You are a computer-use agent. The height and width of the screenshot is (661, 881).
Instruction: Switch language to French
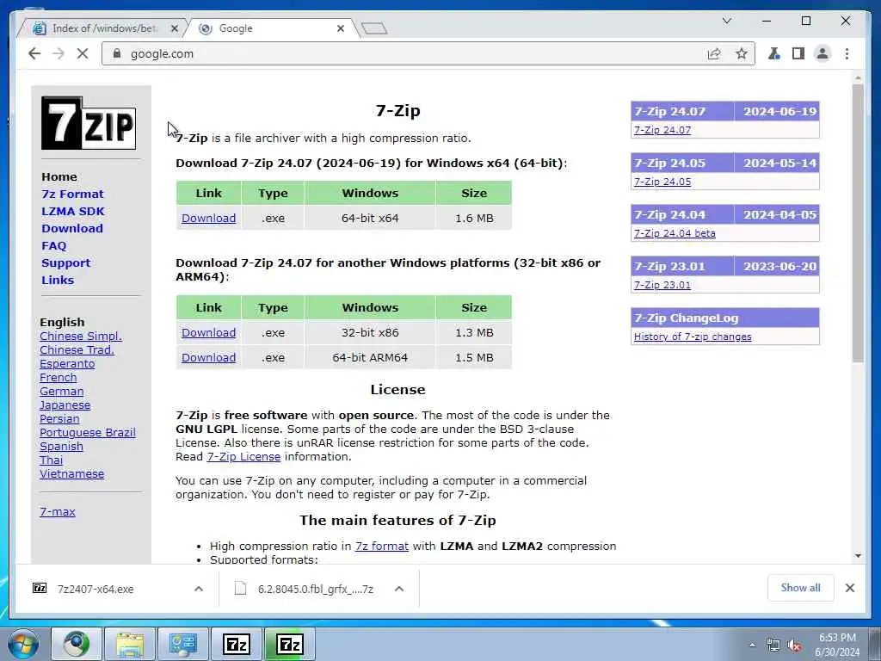coord(58,377)
